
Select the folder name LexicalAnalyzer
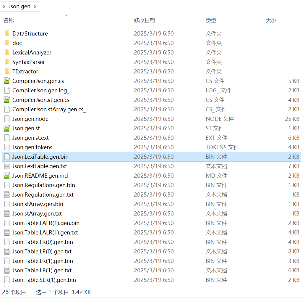tap(32, 53)
